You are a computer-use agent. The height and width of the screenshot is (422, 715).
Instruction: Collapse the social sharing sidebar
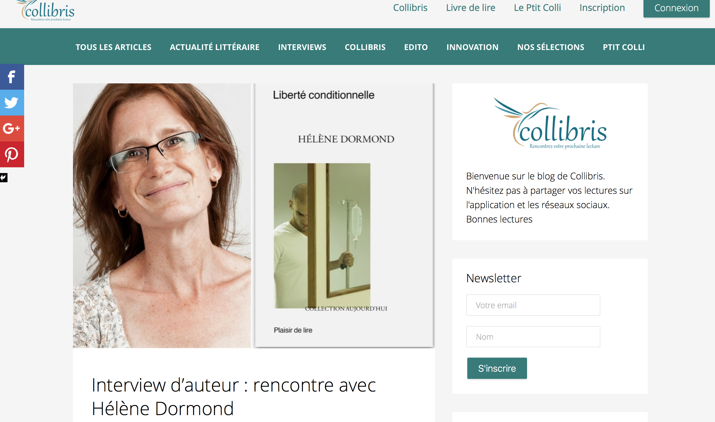(x=4, y=178)
